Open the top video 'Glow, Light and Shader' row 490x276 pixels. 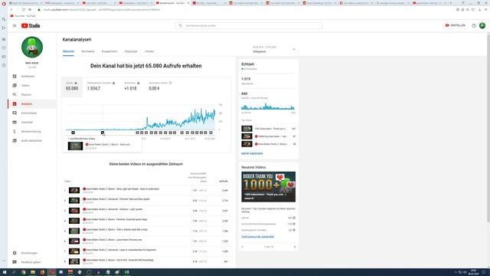tap(146, 190)
